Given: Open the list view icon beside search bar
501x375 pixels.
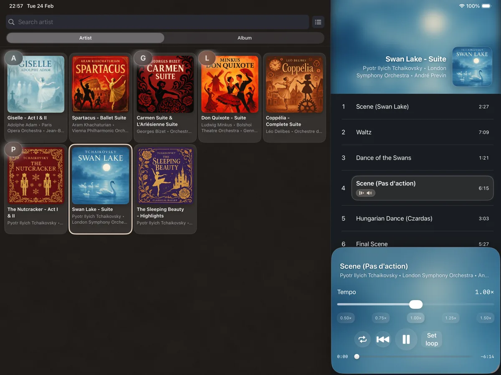Looking at the screenshot, I should [318, 22].
